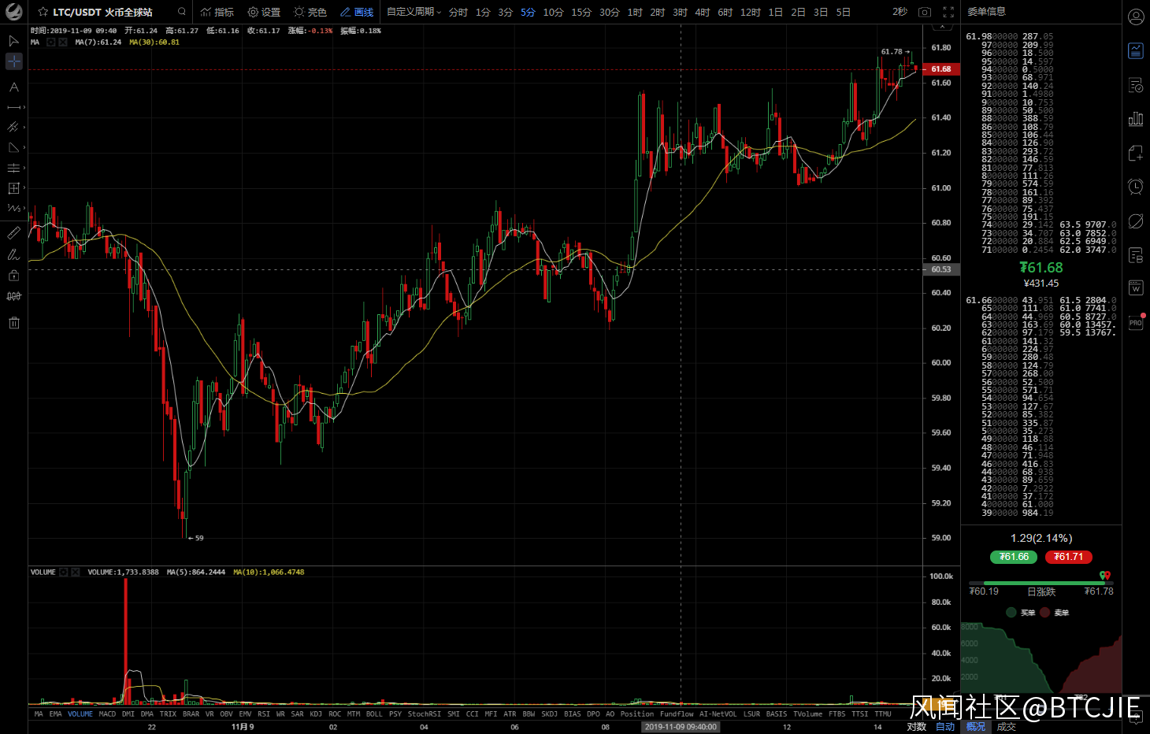Open the 设置 settings menu

click(x=264, y=12)
